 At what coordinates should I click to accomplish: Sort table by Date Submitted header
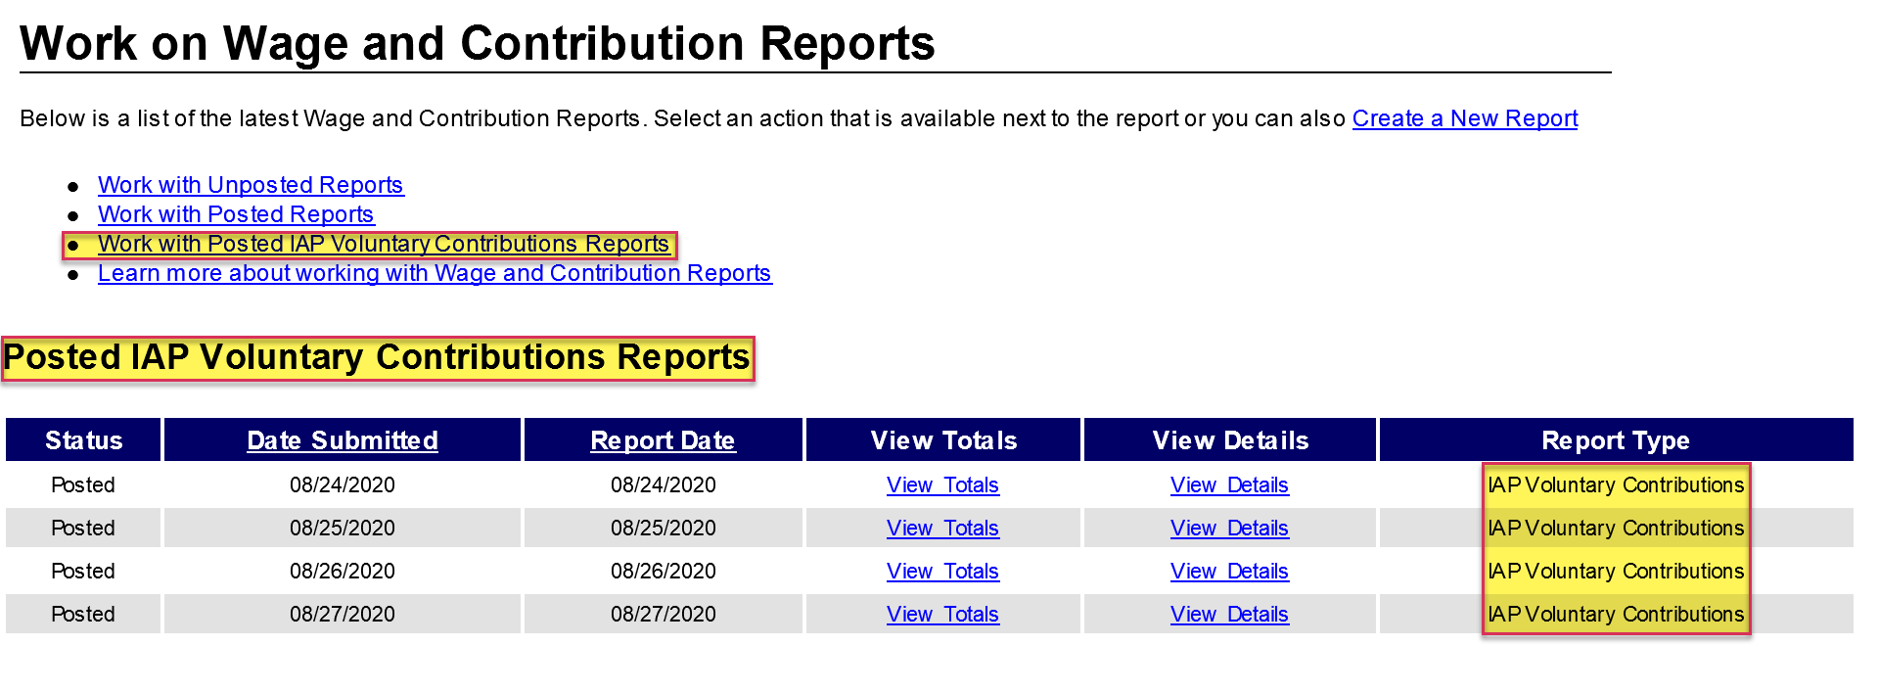342,440
